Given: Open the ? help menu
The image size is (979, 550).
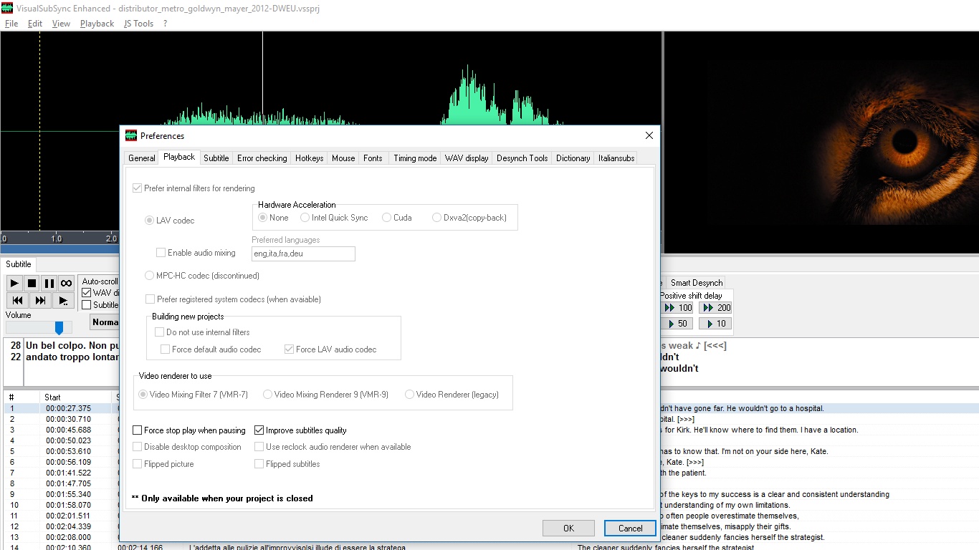Looking at the screenshot, I should 165,24.
